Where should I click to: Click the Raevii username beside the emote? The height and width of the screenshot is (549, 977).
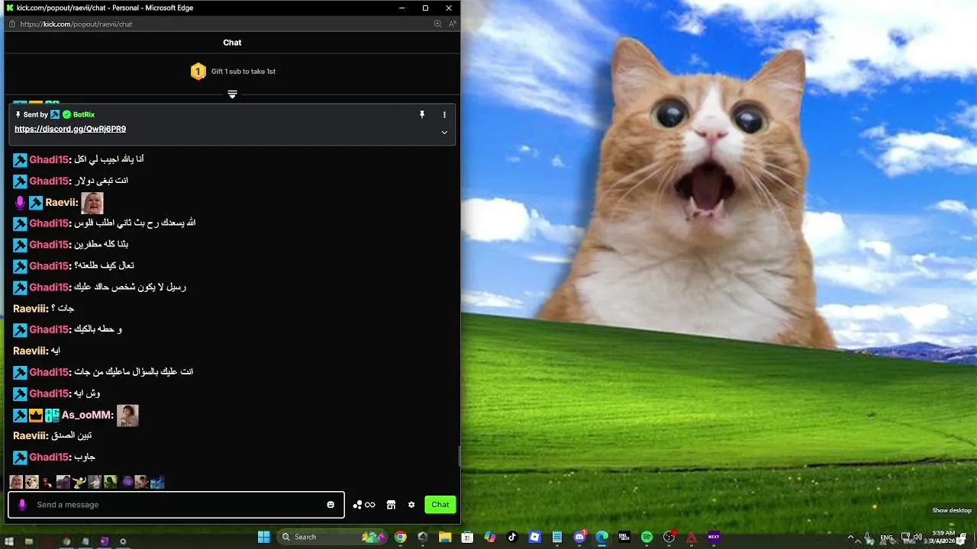[x=61, y=203]
